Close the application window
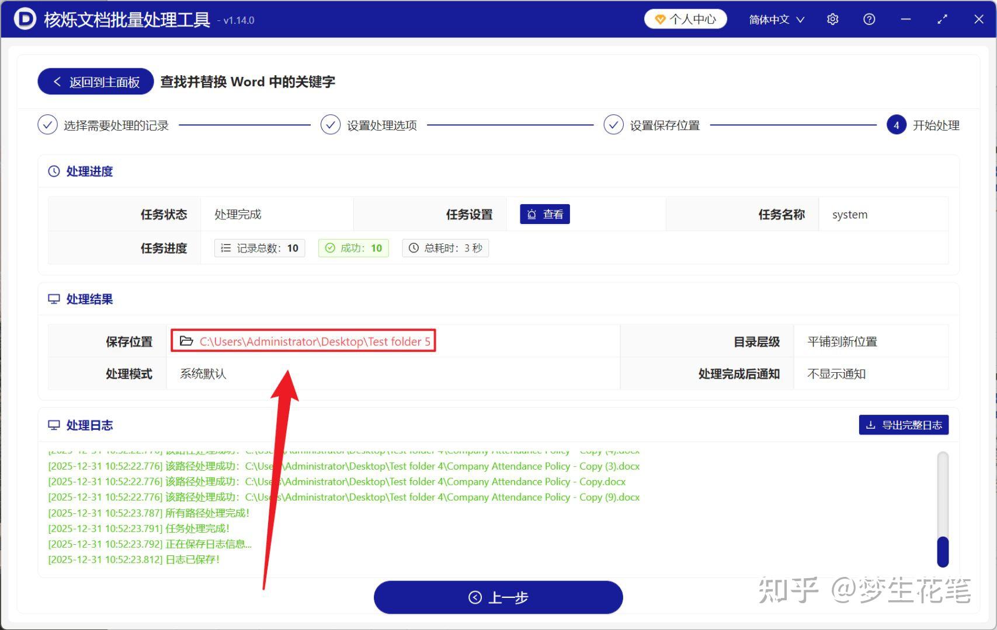 [x=979, y=19]
